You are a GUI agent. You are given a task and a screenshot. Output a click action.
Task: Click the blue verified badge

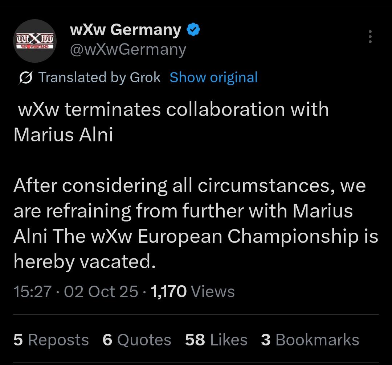pyautogui.click(x=193, y=30)
